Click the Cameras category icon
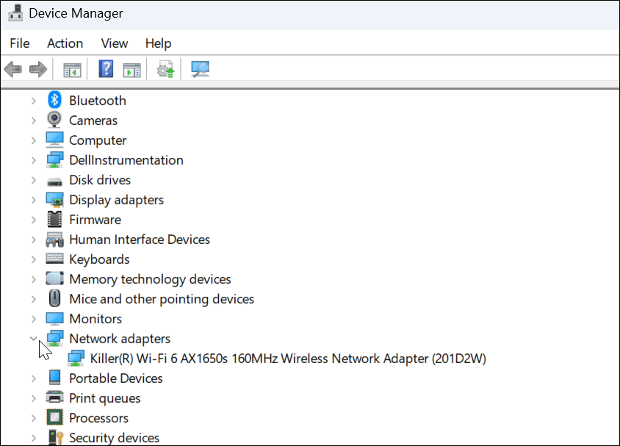620x446 pixels. [x=54, y=120]
